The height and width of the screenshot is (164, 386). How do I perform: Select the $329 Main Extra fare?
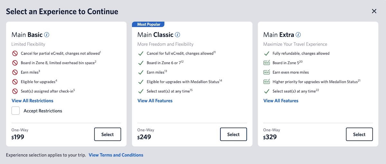[359, 134]
